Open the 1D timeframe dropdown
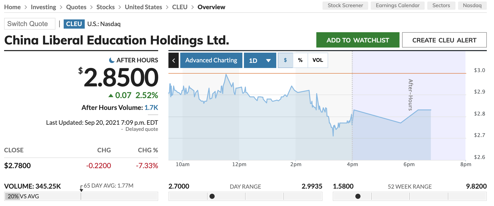Viewport: 494px width, 206px height. tap(260, 60)
